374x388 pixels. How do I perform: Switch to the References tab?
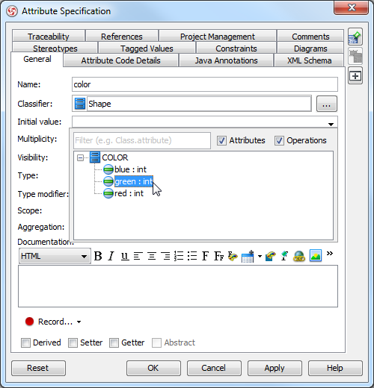pos(122,37)
